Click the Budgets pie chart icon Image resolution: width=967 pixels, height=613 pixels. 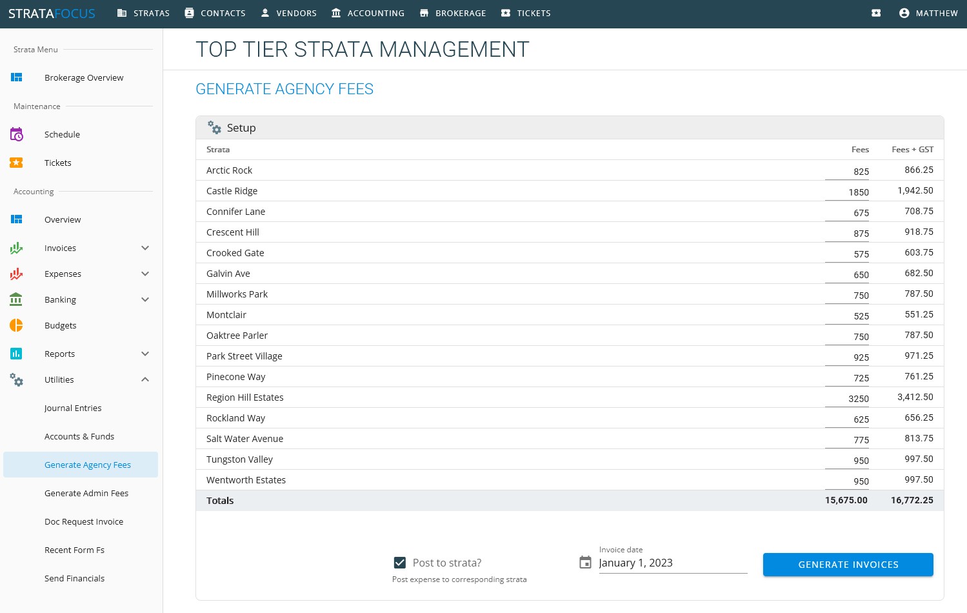pos(17,325)
